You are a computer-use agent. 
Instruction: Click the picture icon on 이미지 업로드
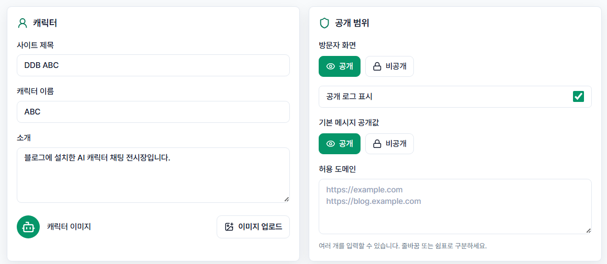coord(229,227)
